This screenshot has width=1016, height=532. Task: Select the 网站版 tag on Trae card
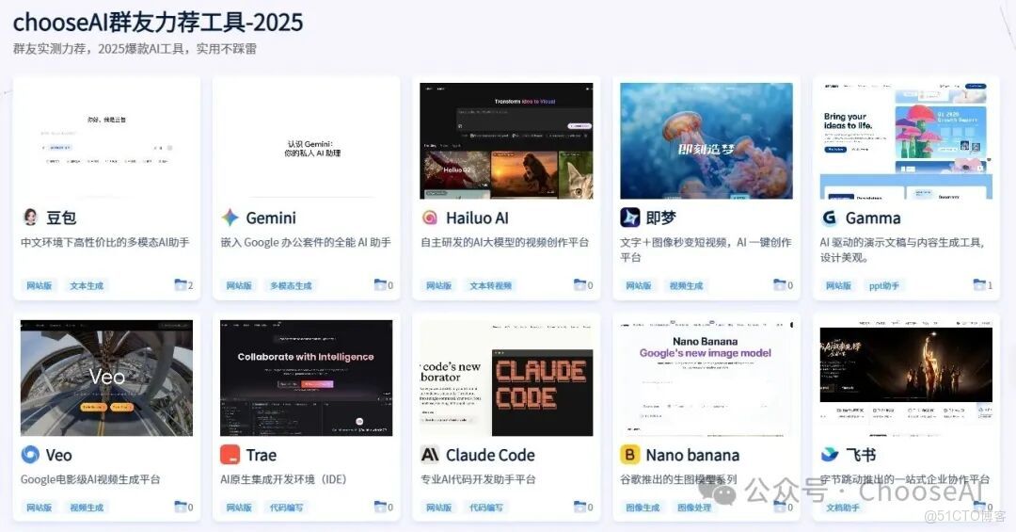click(x=239, y=508)
